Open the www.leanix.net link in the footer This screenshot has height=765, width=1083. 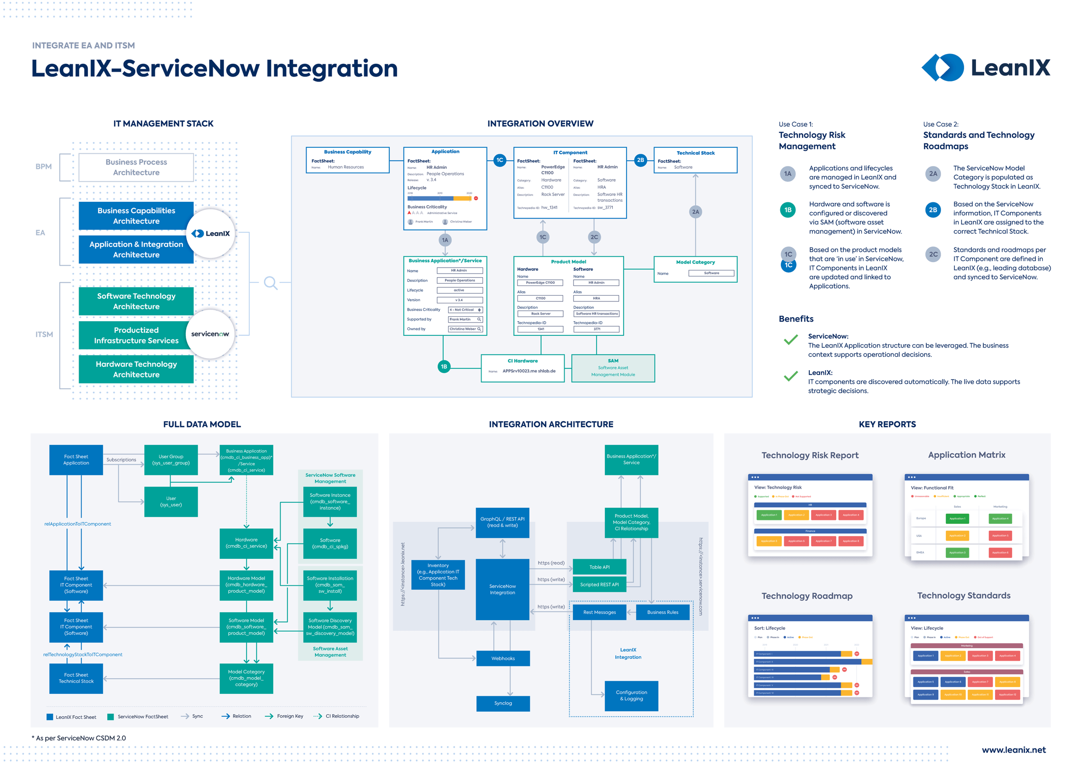[x=1014, y=750]
